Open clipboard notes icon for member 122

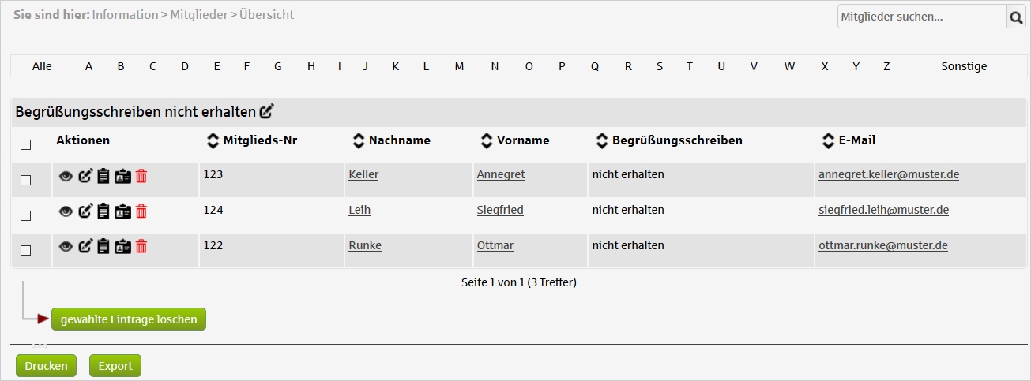(x=103, y=246)
